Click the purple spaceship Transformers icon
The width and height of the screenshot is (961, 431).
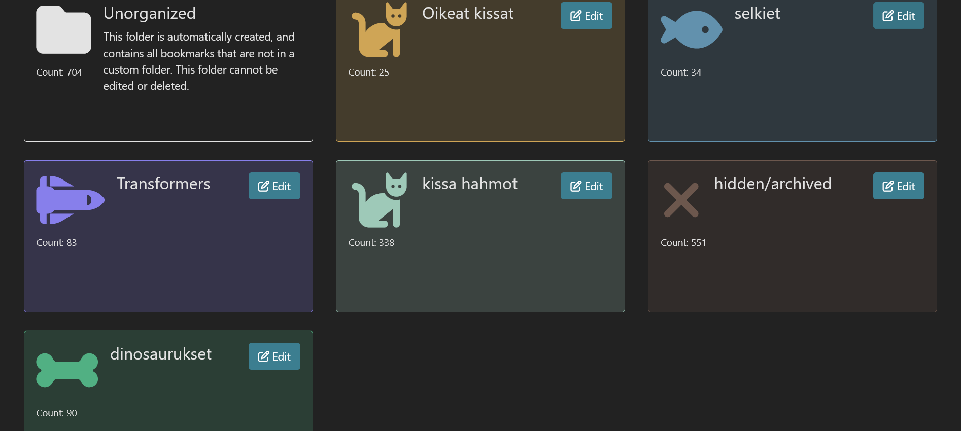(x=70, y=200)
